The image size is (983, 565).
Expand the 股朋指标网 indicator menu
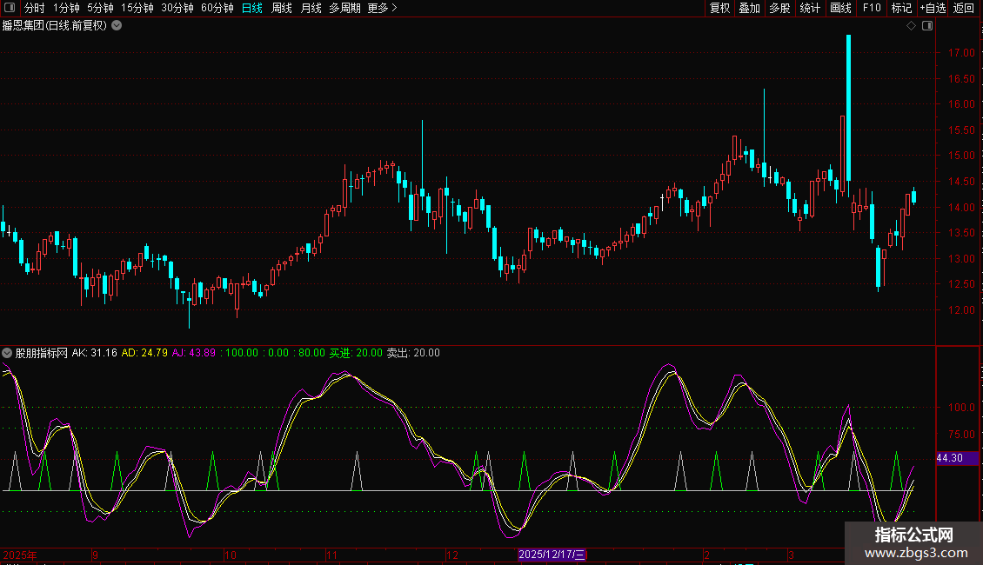pyautogui.click(x=7, y=353)
